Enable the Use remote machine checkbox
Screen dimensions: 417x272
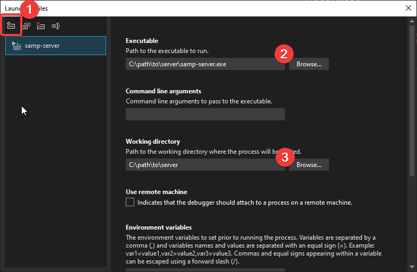pos(130,202)
